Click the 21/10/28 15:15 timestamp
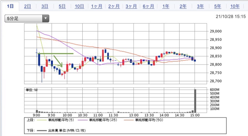The width and height of the screenshot is (248, 136). (230, 17)
